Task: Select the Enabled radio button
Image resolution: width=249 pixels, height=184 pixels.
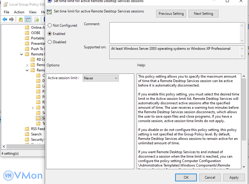Action: pyautogui.click(x=50, y=34)
